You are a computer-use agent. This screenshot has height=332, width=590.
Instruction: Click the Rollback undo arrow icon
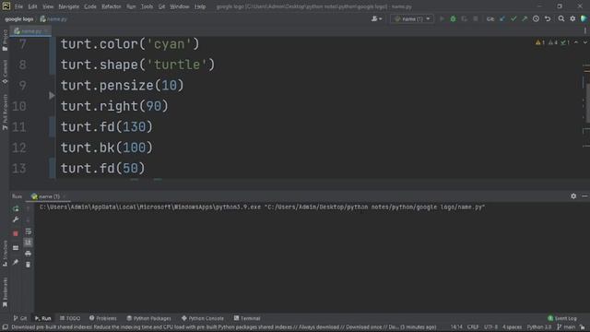pos(548,18)
